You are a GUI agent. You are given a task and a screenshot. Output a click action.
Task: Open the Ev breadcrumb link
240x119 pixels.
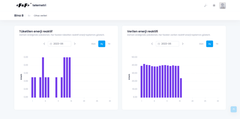click(x=29, y=16)
